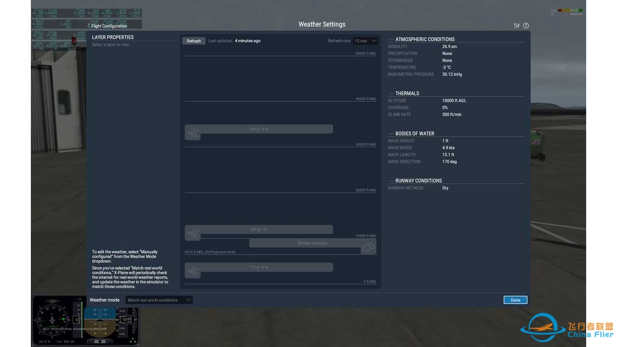Collapse the Atmospheric Conditions section
This screenshot has width=617, height=347.
pyautogui.click(x=391, y=40)
